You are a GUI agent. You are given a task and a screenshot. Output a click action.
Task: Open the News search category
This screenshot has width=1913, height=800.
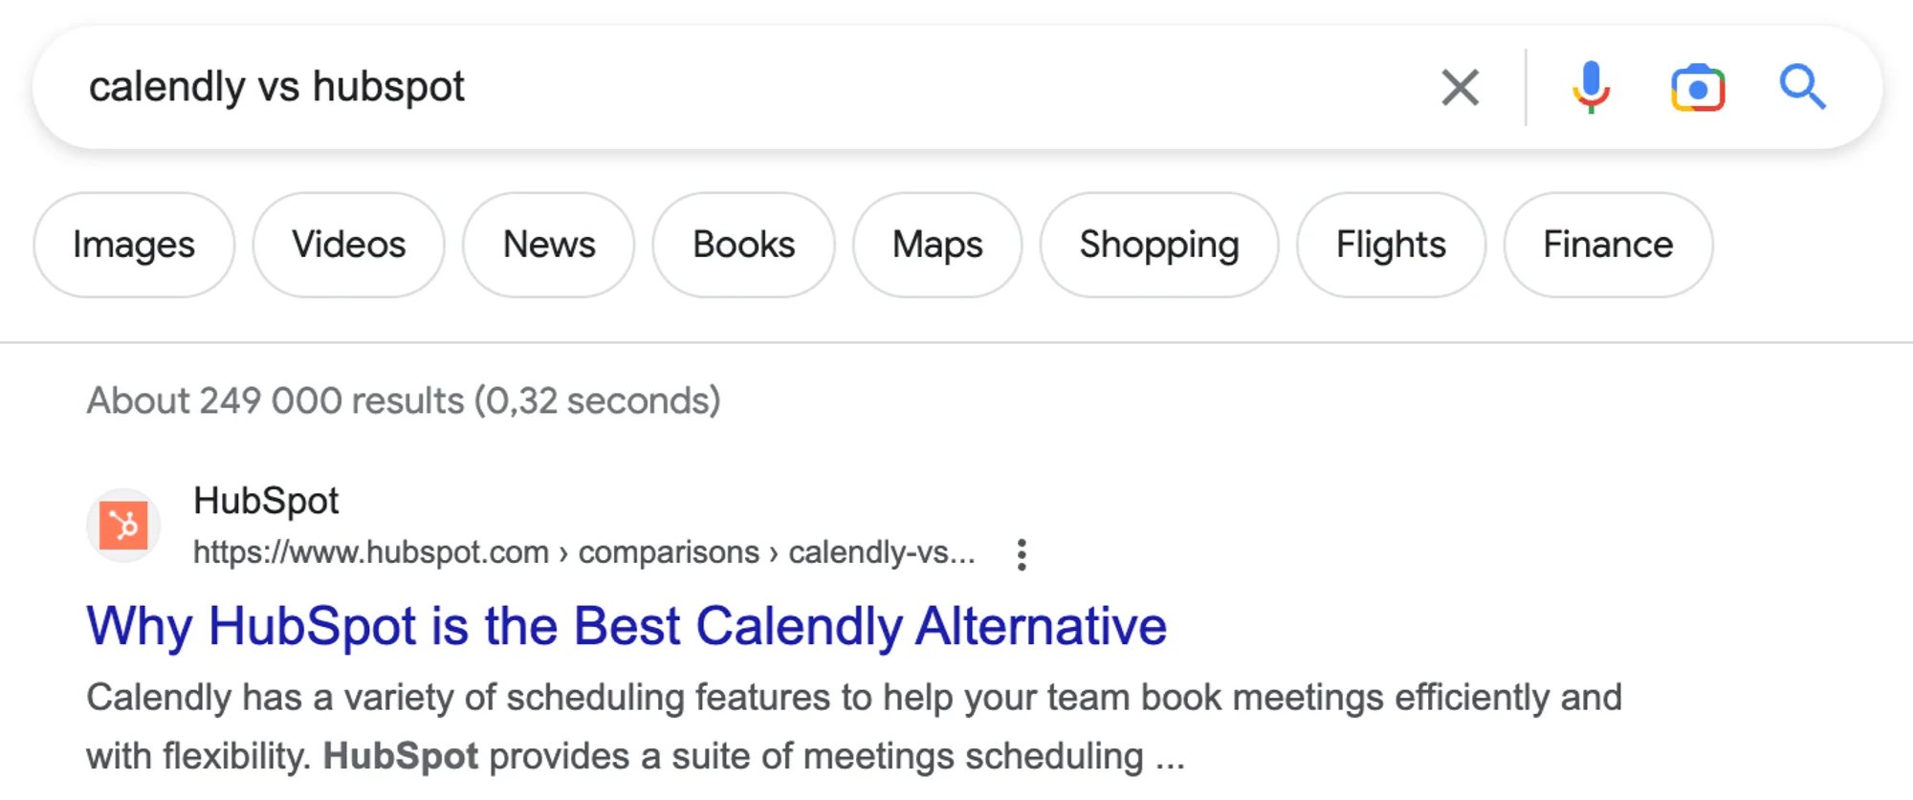(548, 245)
